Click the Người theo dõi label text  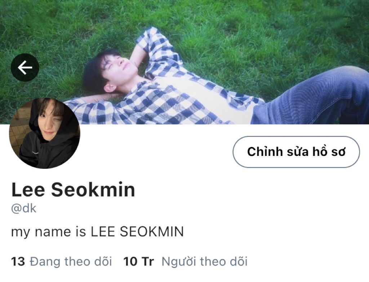pos(205,262)
